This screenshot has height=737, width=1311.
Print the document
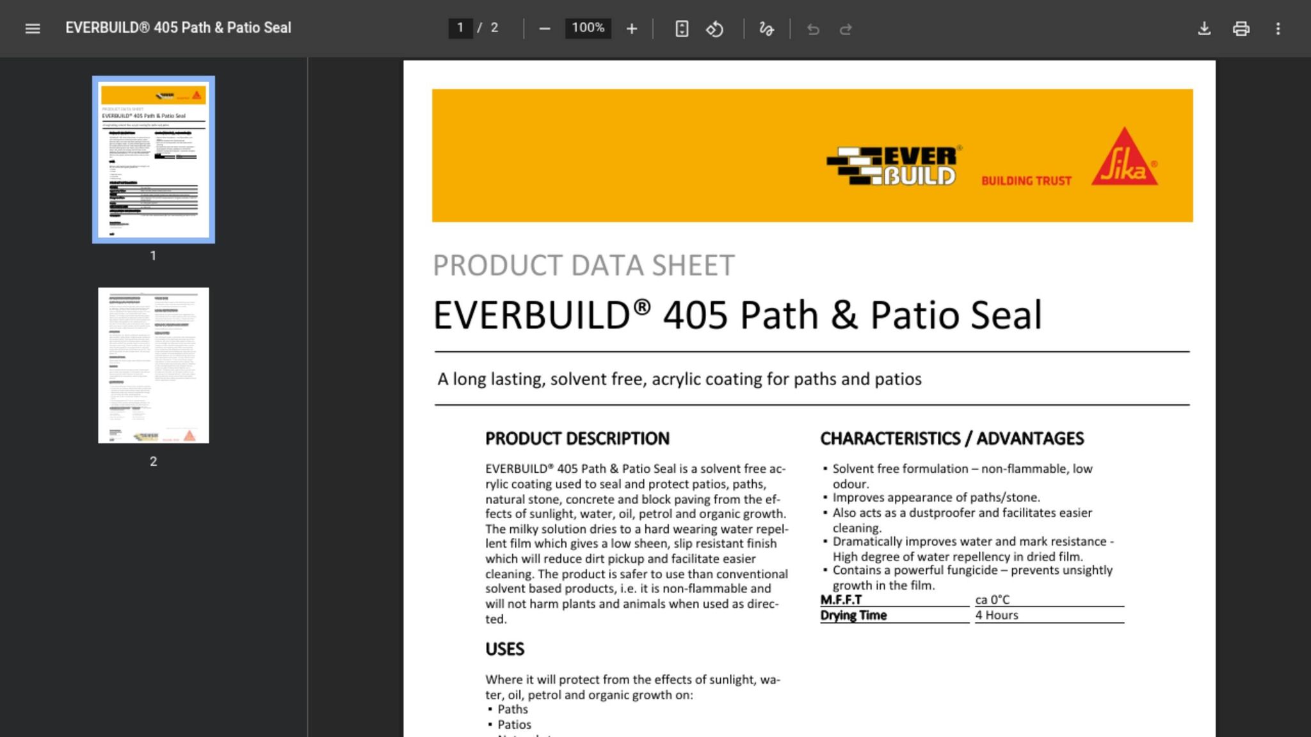pos(1241,29)
